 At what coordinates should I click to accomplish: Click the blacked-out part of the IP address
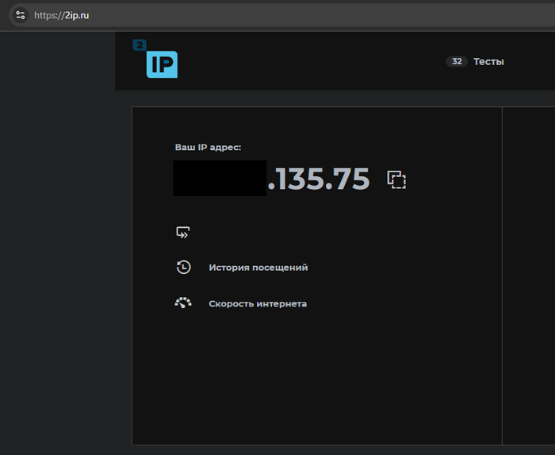click(x=220, y=179)
